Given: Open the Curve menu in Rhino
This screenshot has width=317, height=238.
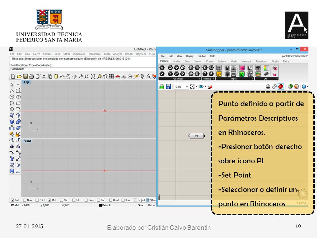Looking at the screenshot, I should point(37,54).
